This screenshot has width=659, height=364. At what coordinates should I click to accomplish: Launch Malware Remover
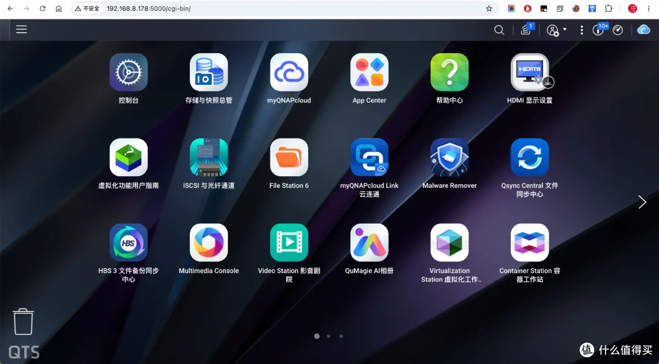click(x=450, y=157)
